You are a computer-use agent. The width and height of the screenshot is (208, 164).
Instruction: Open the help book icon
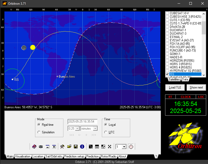click(x=34, y=147)
